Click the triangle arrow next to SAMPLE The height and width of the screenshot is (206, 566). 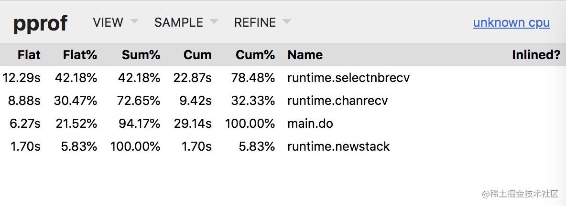214,21
